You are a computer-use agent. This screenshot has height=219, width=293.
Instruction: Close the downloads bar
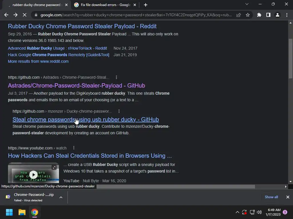click(288, 197)
